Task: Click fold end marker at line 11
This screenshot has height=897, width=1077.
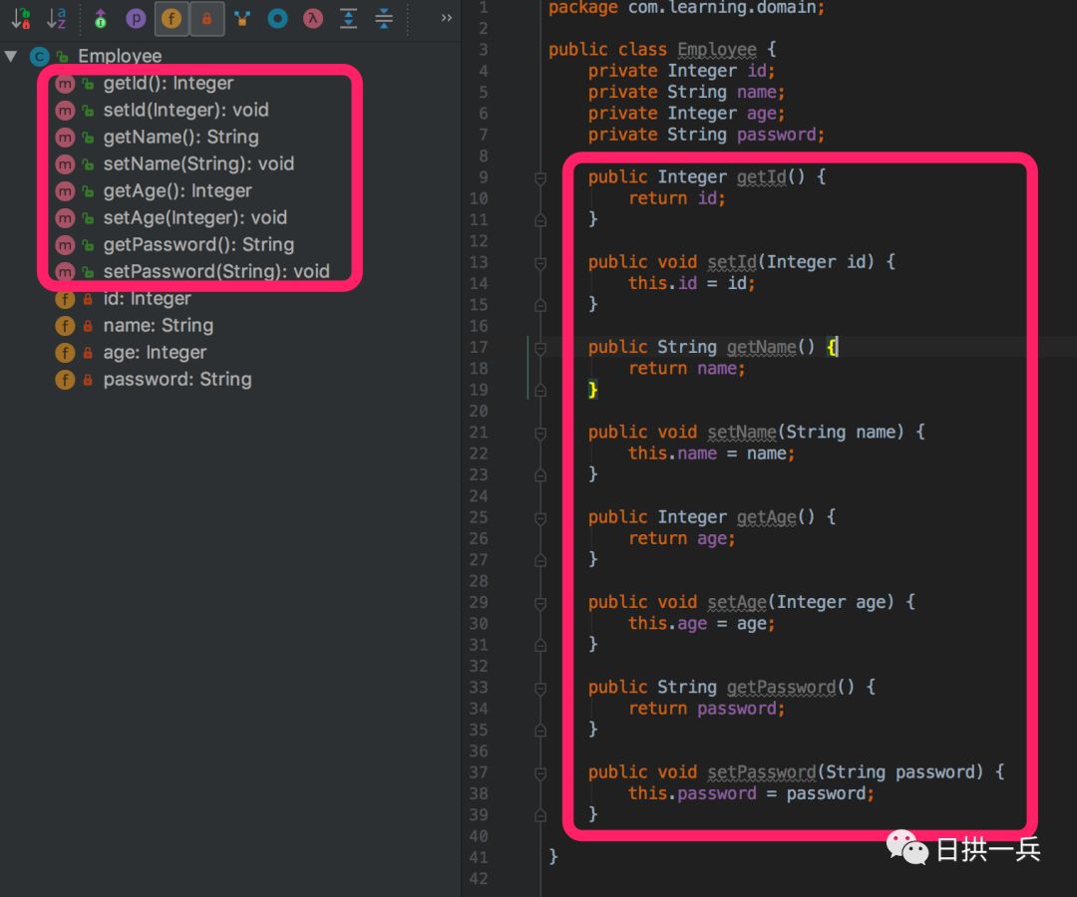Action: (x=540, y=219)
